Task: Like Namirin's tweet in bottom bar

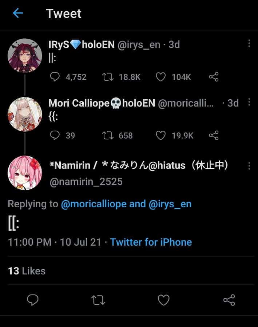Action: [x=163, y=300]
